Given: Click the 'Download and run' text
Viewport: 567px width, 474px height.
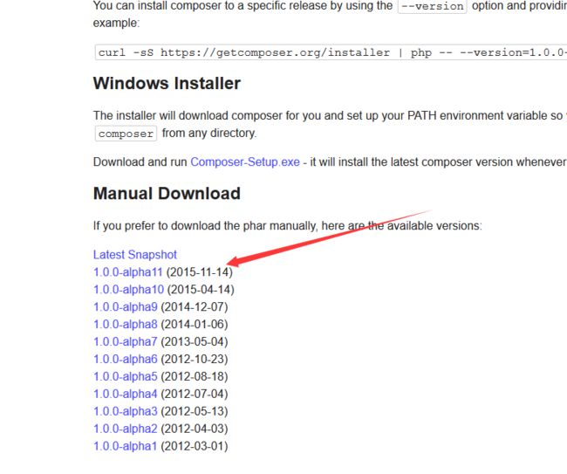Looking at the screenshot, I should (140, 161).
